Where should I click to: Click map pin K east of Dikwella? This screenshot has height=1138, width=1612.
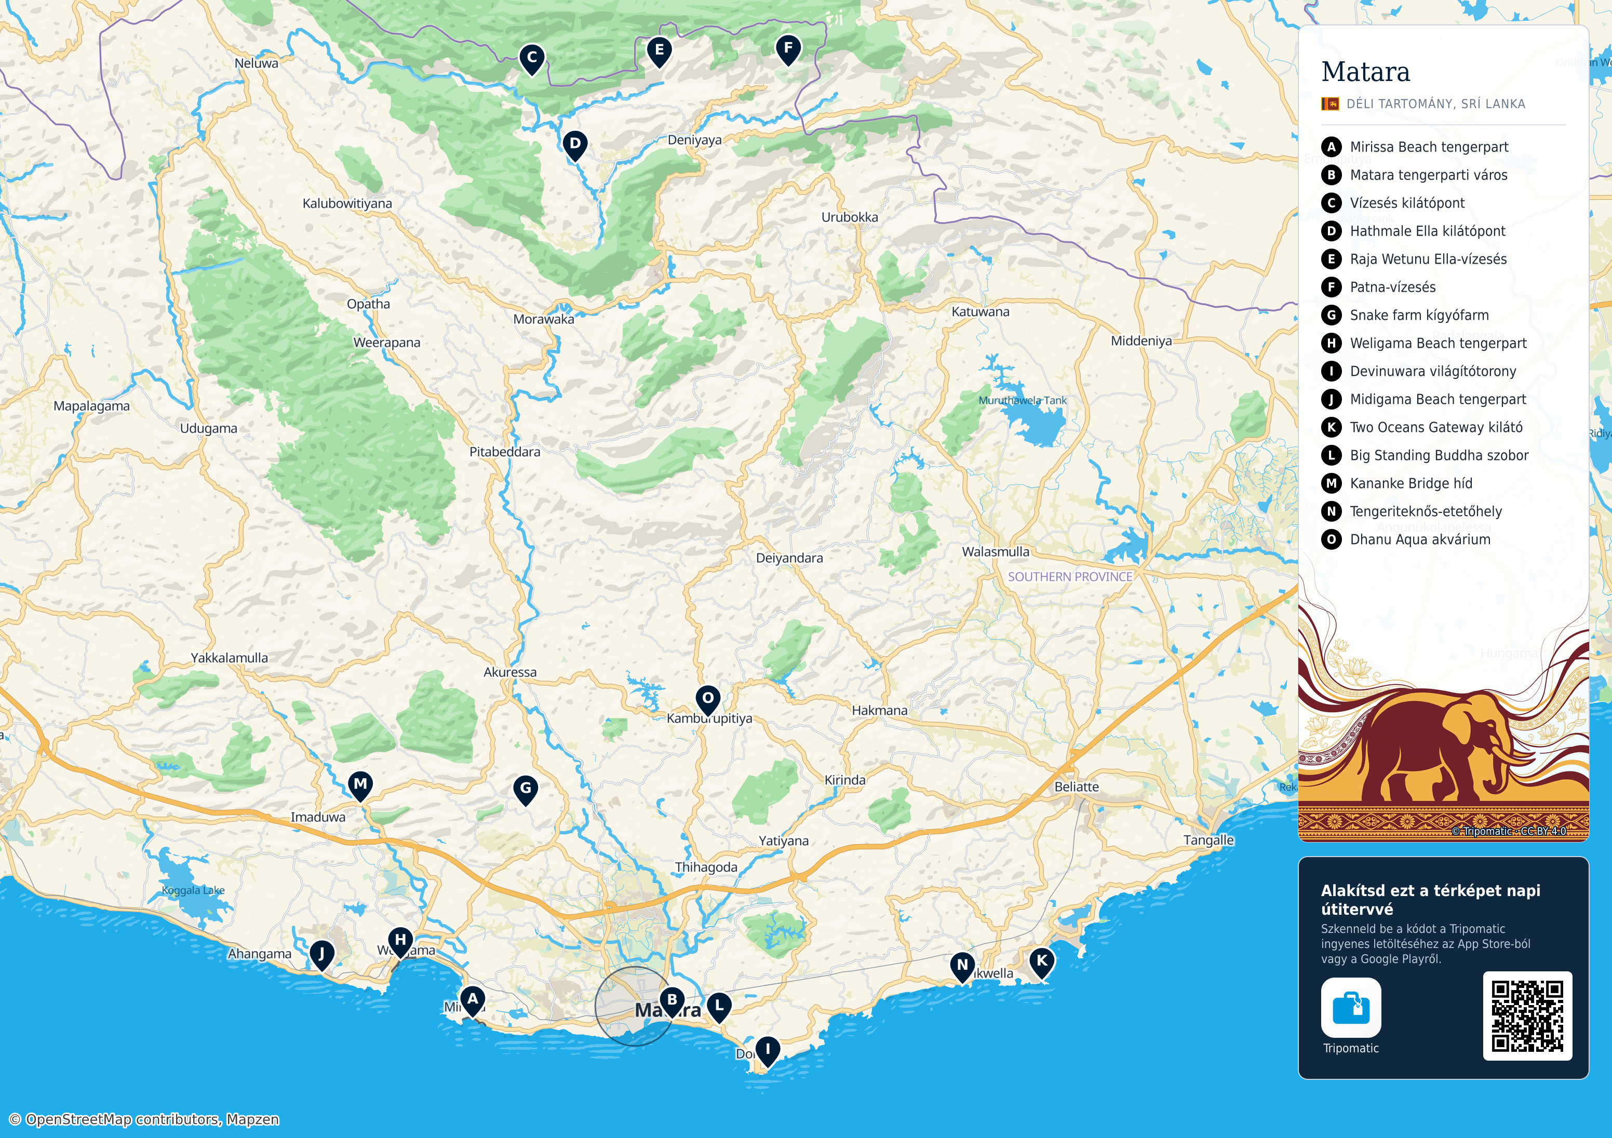click(x=1041, y=963)
